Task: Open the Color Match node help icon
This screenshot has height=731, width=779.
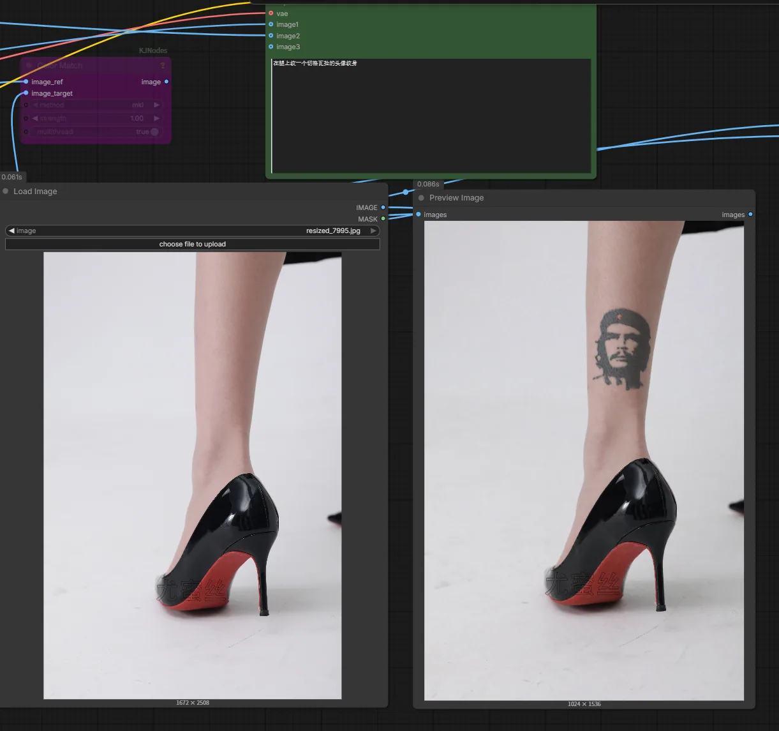Action: pyautogui.click(x=163, y=66)
